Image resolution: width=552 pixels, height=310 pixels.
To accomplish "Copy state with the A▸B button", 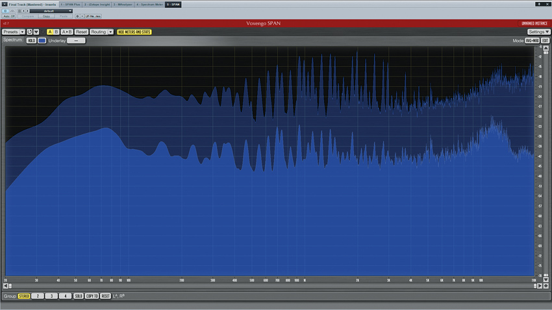I will coord(66,32).
